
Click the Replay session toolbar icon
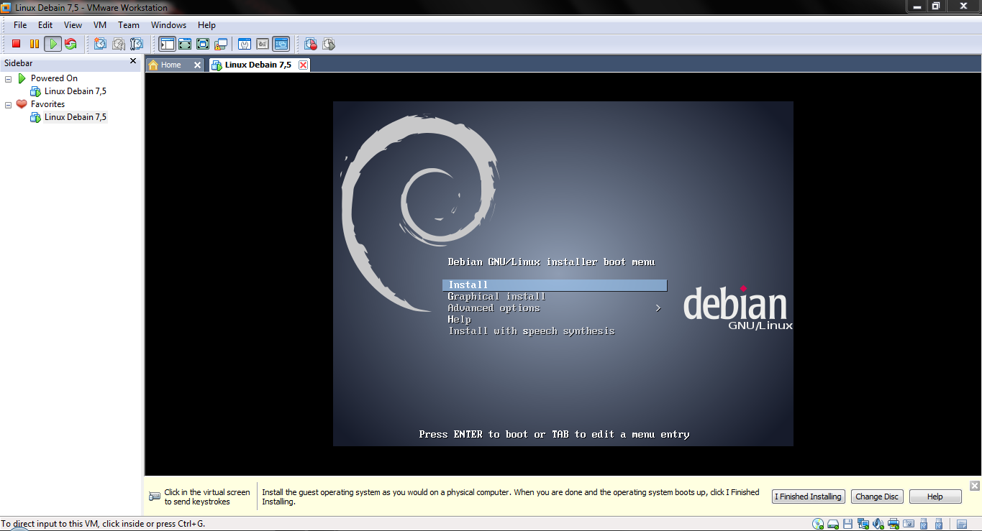tap(329, 44)
